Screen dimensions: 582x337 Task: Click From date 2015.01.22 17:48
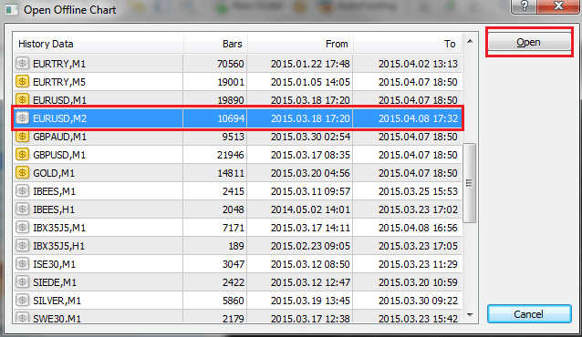(310, 64)
